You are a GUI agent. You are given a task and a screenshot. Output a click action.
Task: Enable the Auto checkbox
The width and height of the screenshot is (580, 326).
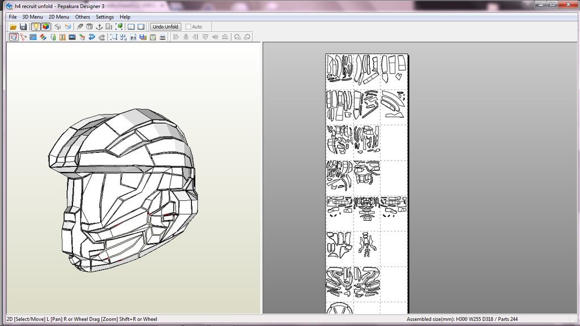pos(189,27)
